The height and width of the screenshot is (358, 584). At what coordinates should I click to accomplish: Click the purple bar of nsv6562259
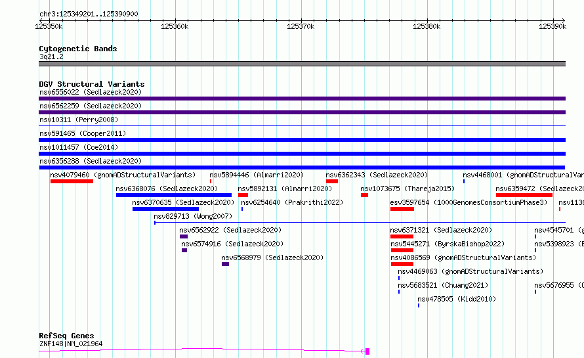click(302, 112)
